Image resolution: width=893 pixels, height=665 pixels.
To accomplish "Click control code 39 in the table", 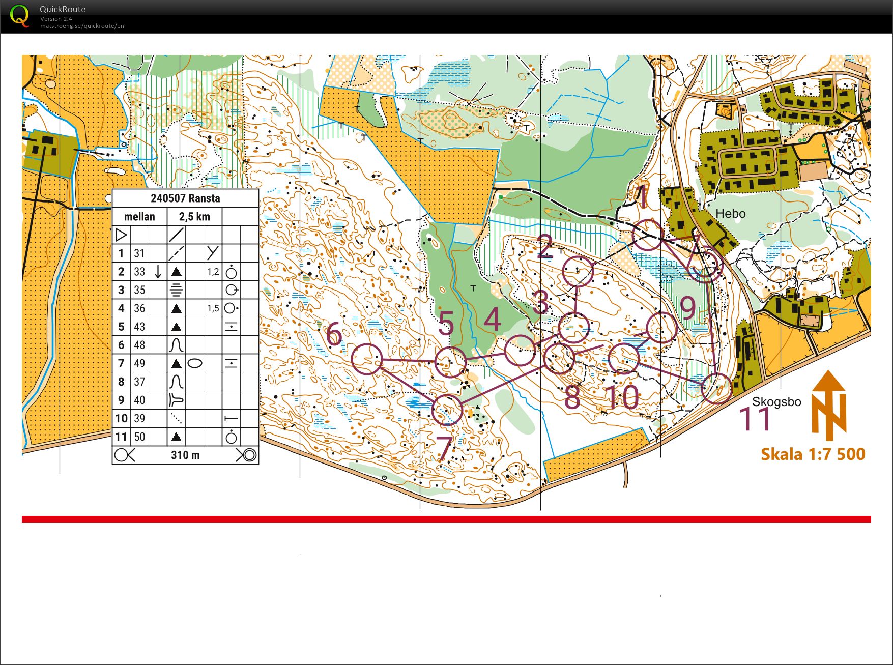I will coord(139,418).
